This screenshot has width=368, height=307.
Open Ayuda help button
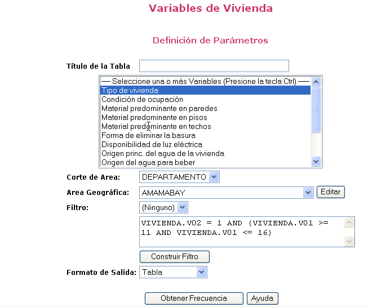coord(263,299)
